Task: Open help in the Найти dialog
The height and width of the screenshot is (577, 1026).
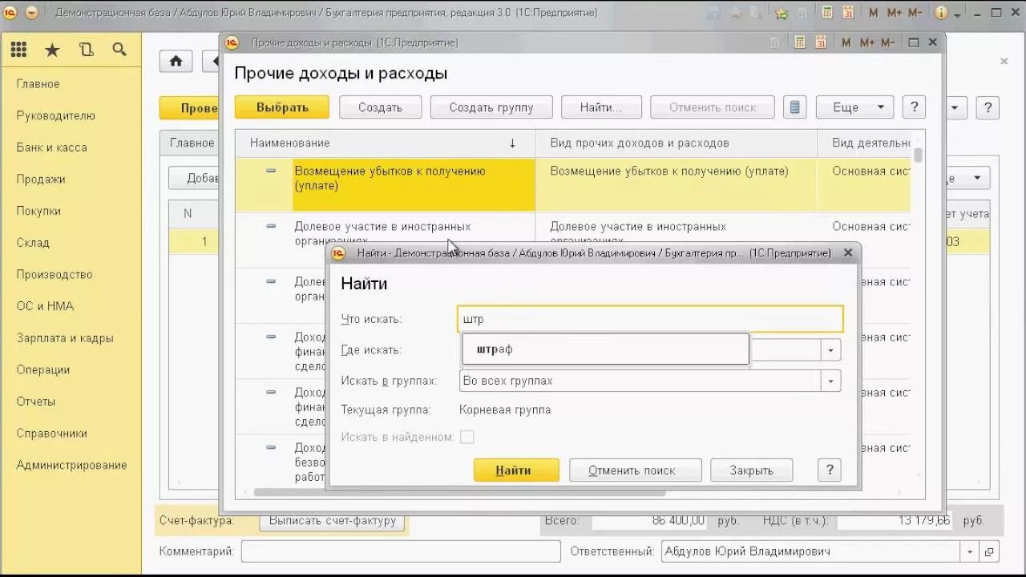Action: [x=830, y=470]
